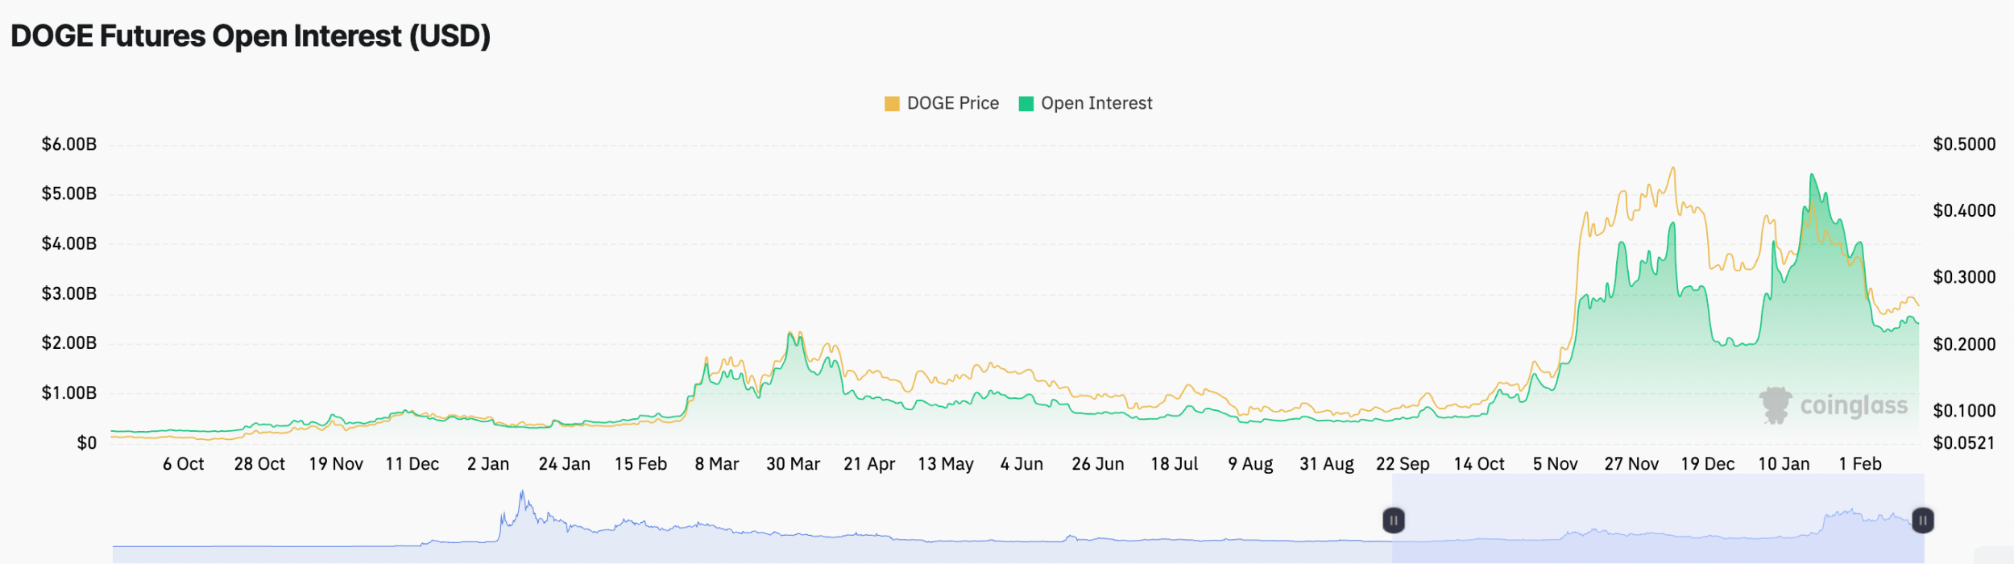Click the '$0.0521' price axis value
Image resolution: width=2014 pixels, height=564 pixels.
pos(1965,443)
